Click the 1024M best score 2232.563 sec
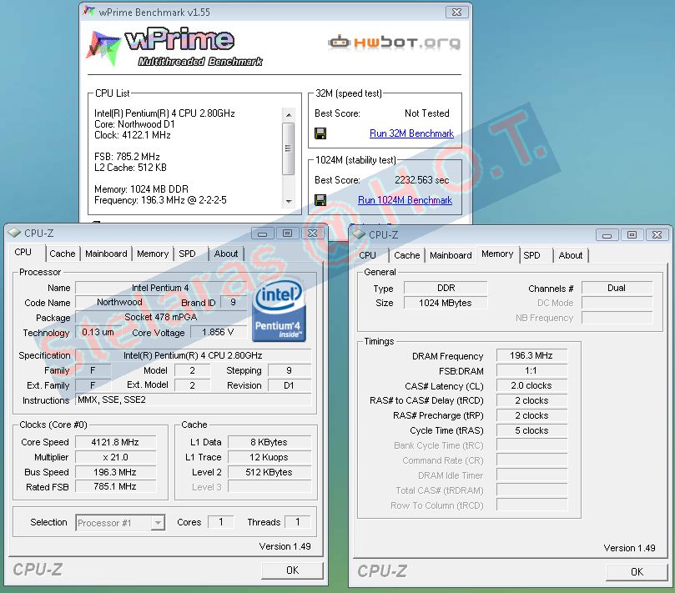The width and height of the screenshot is (675, 593). click(422, 180)
